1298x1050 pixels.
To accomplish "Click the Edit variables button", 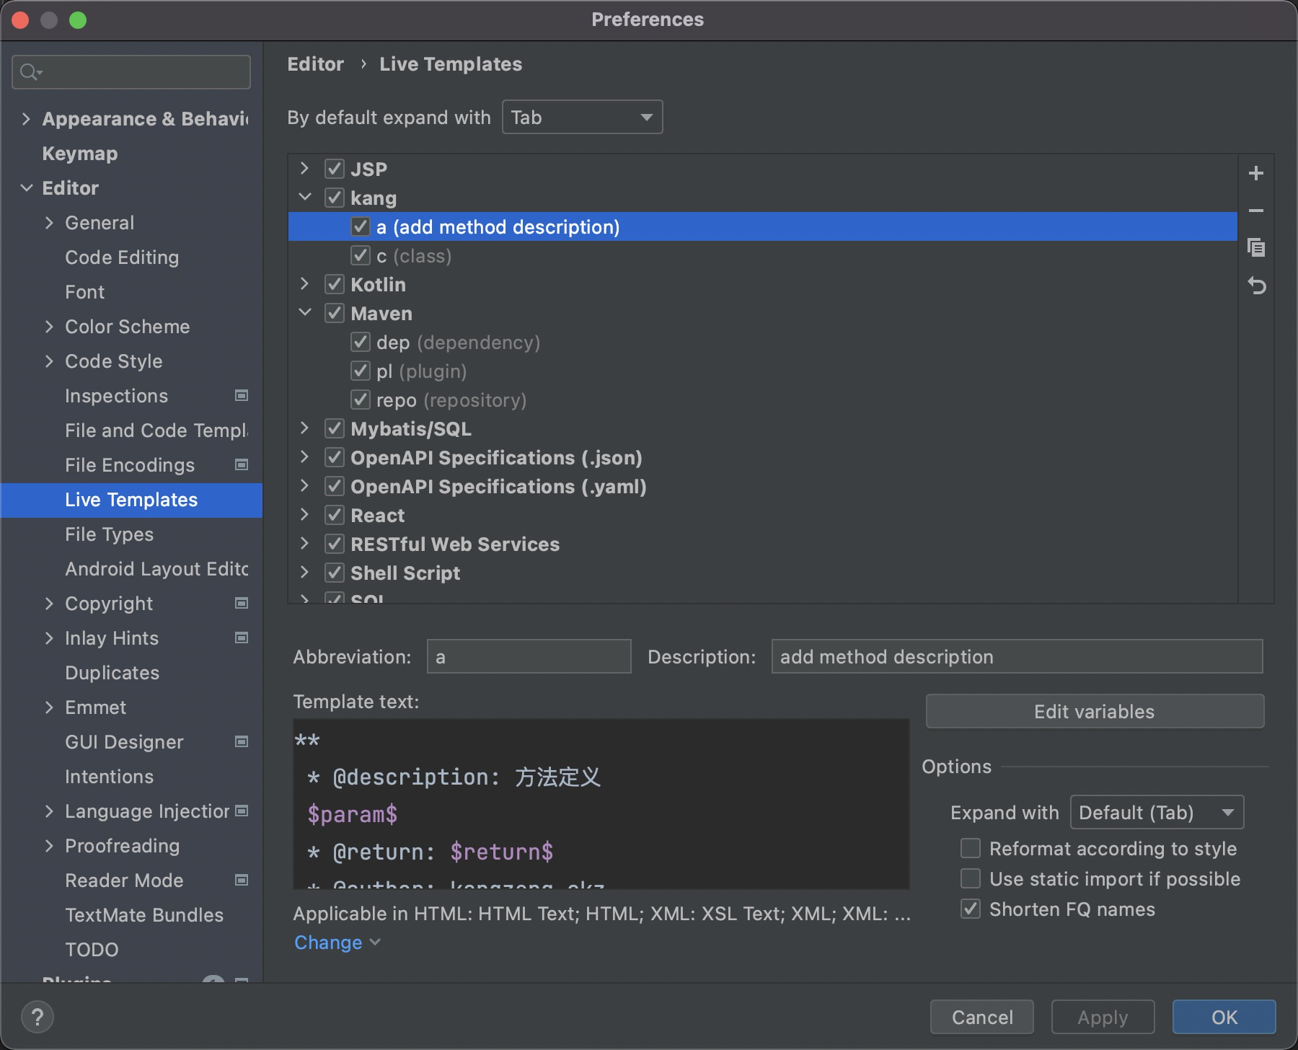I will 1095,711.
